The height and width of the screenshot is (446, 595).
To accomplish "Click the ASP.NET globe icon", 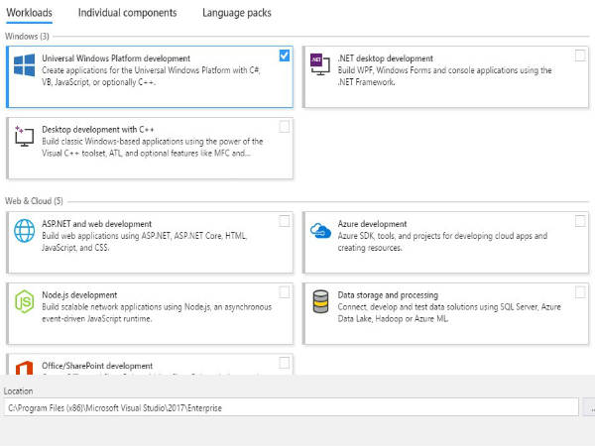I will (x=25, y=232).
